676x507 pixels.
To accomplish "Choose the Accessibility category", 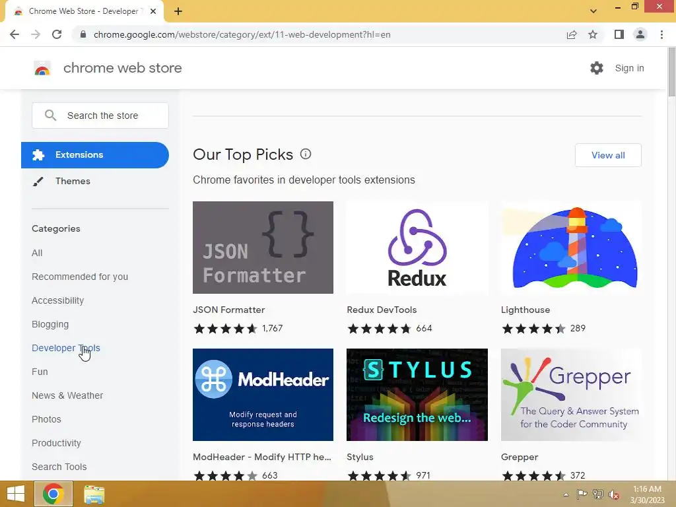I will 58,300.
